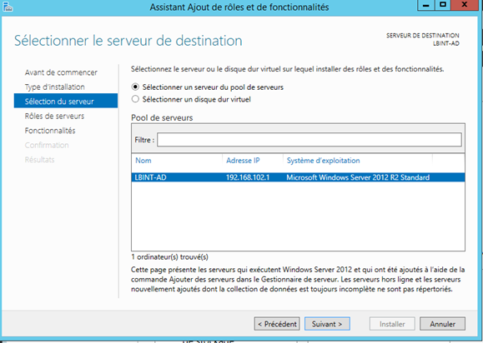Viewport: 483px width, 343px height.
Task: Click the '< Précédent' button
Action: [x=277, y=324]
